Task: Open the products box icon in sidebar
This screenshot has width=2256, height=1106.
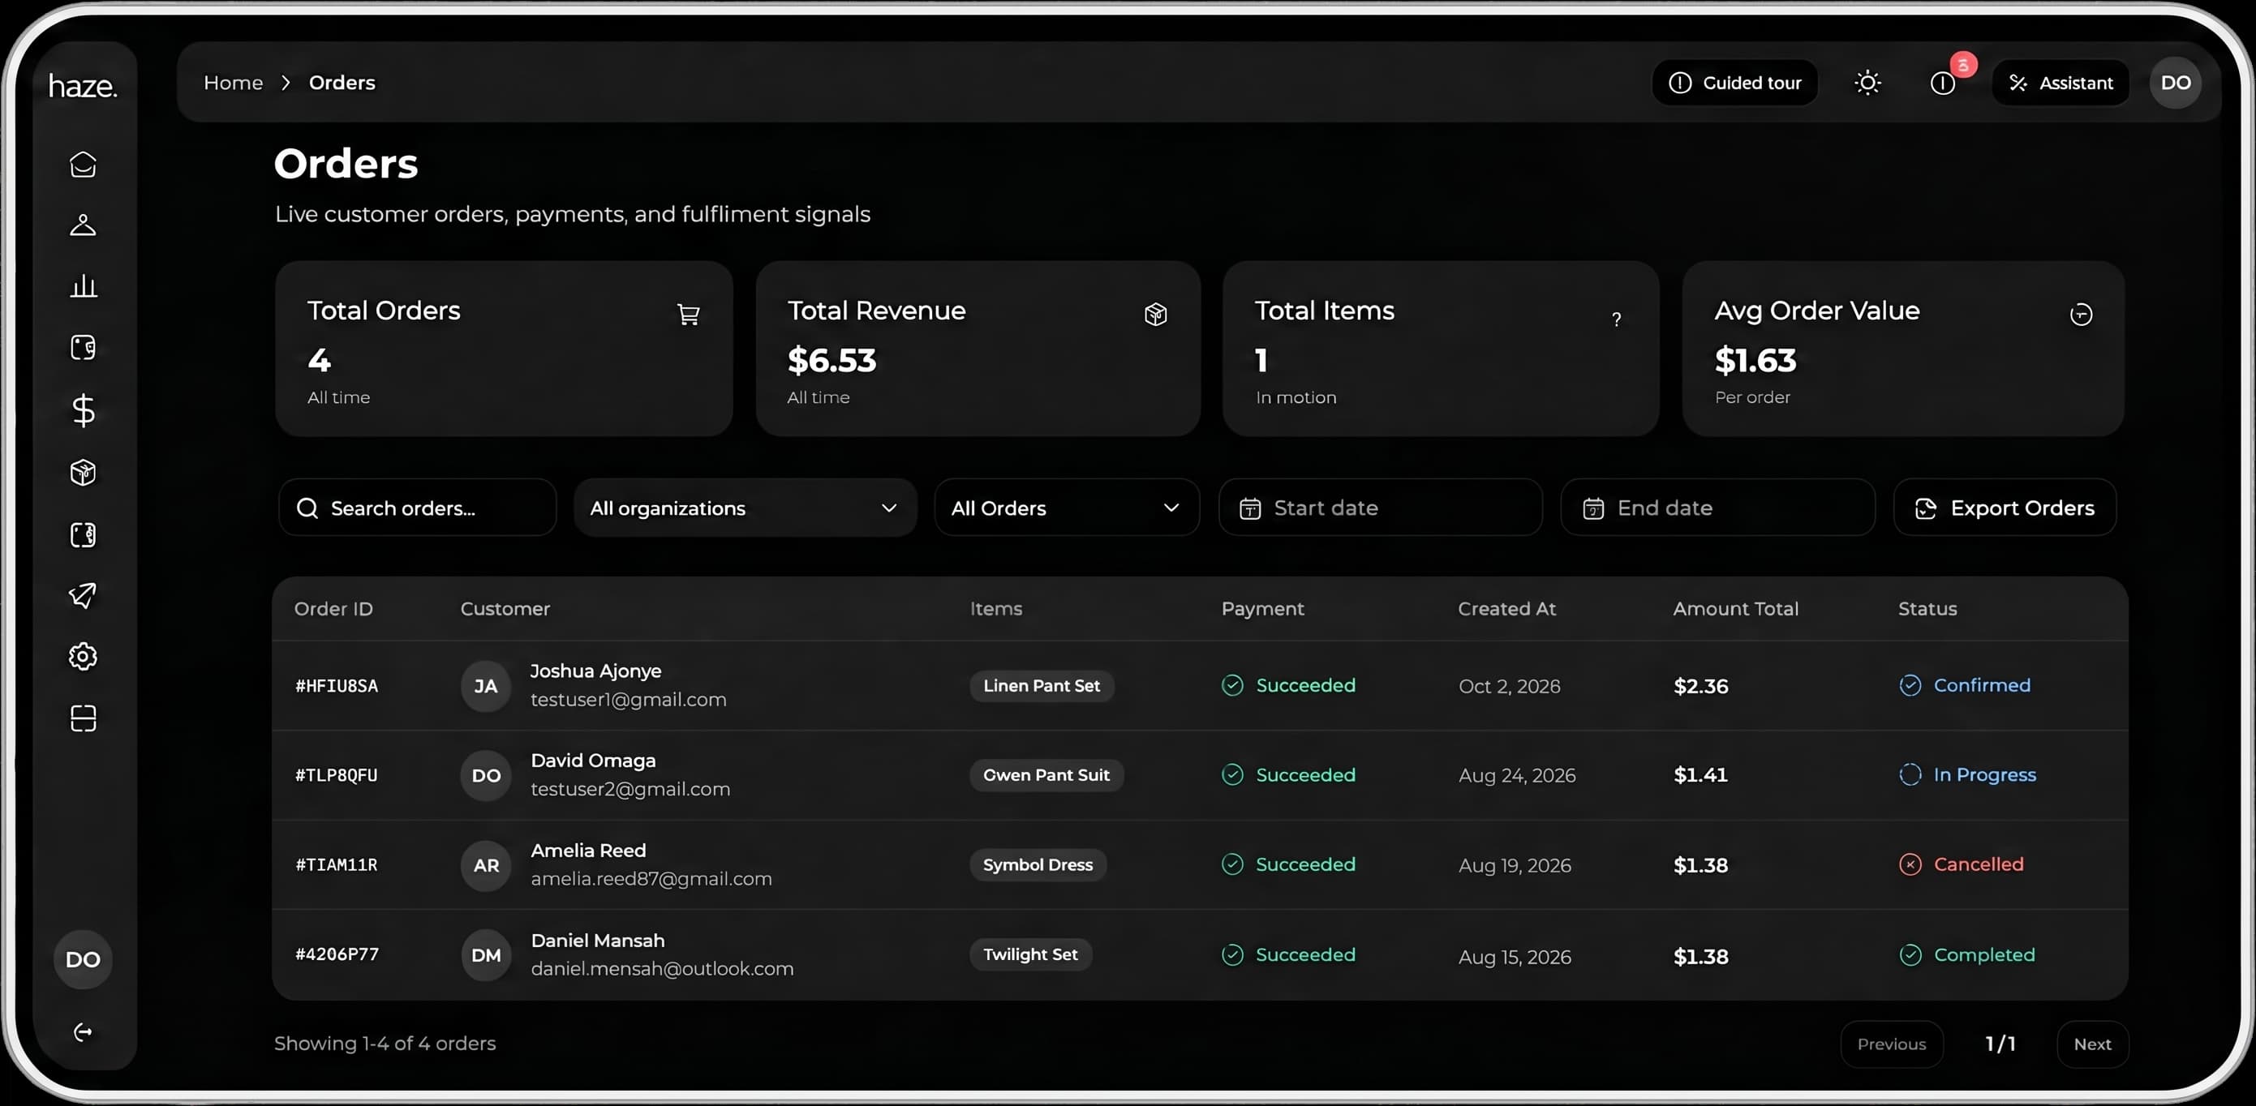Action: tap(84, 472)
